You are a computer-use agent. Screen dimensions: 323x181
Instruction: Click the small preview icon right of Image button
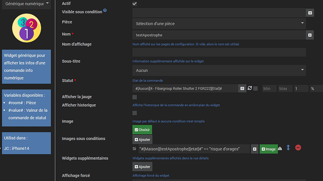[x=280, y=148]
